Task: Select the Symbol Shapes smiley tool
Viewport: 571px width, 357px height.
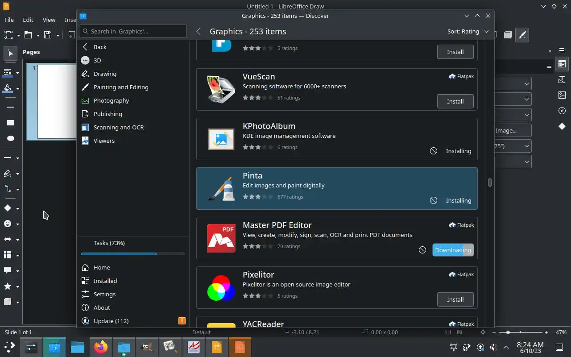Action: coord(8,224)
